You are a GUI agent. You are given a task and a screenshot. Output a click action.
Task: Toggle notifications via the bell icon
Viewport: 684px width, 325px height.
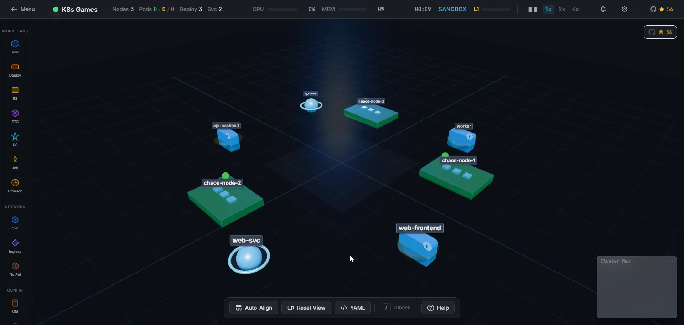603,9
